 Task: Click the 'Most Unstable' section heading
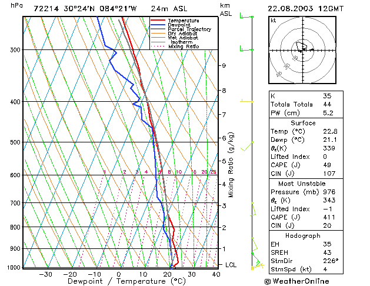[x=302, y=184]
